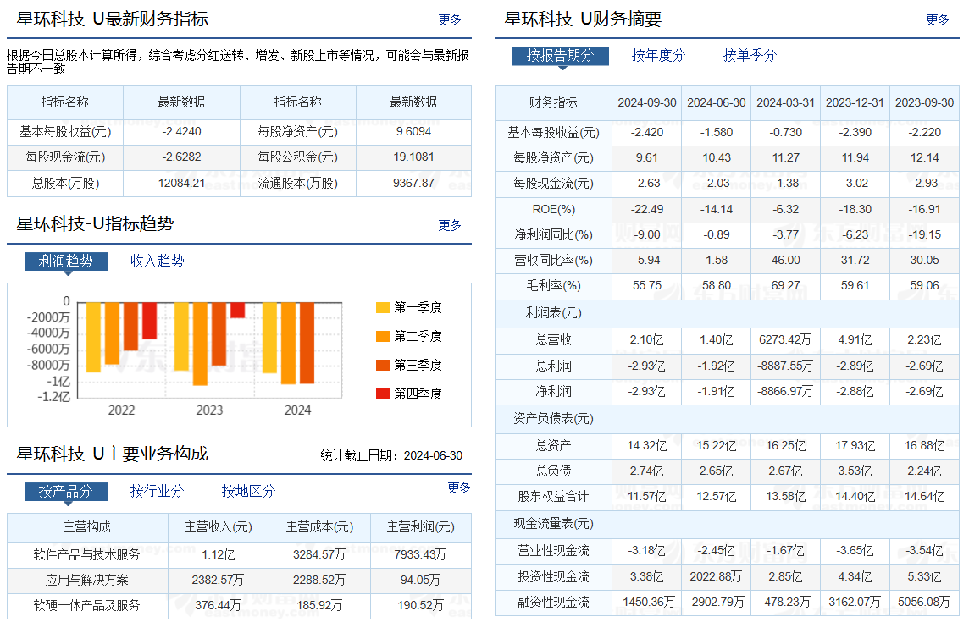969x633 pixels.
Task: Switch to the 按单季分 tab
Action: [750, 56]
